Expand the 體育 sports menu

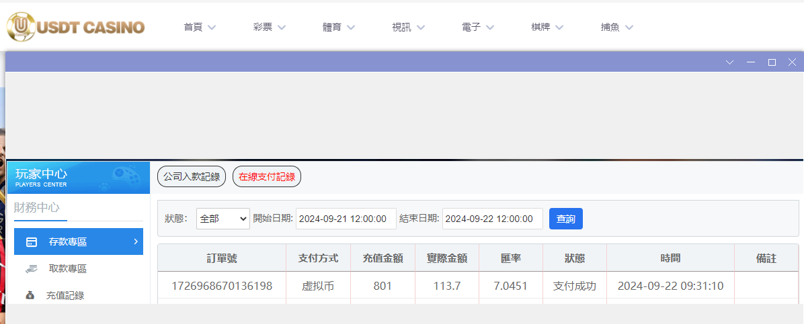[338, 28]
